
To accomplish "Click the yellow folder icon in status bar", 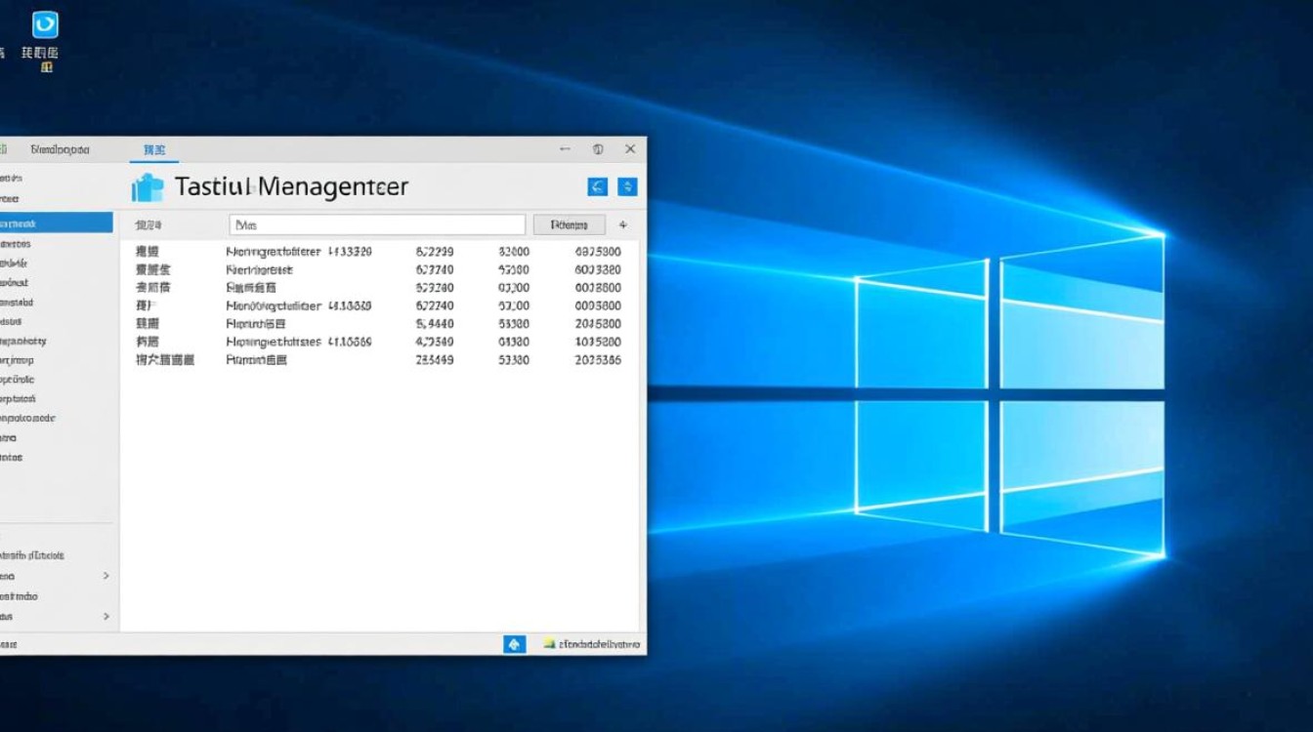I will pyautogui.click(x=549, y=644).
